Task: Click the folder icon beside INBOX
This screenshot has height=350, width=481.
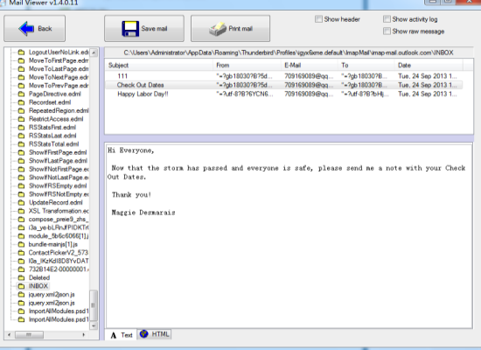Action: tap(21, 286)
